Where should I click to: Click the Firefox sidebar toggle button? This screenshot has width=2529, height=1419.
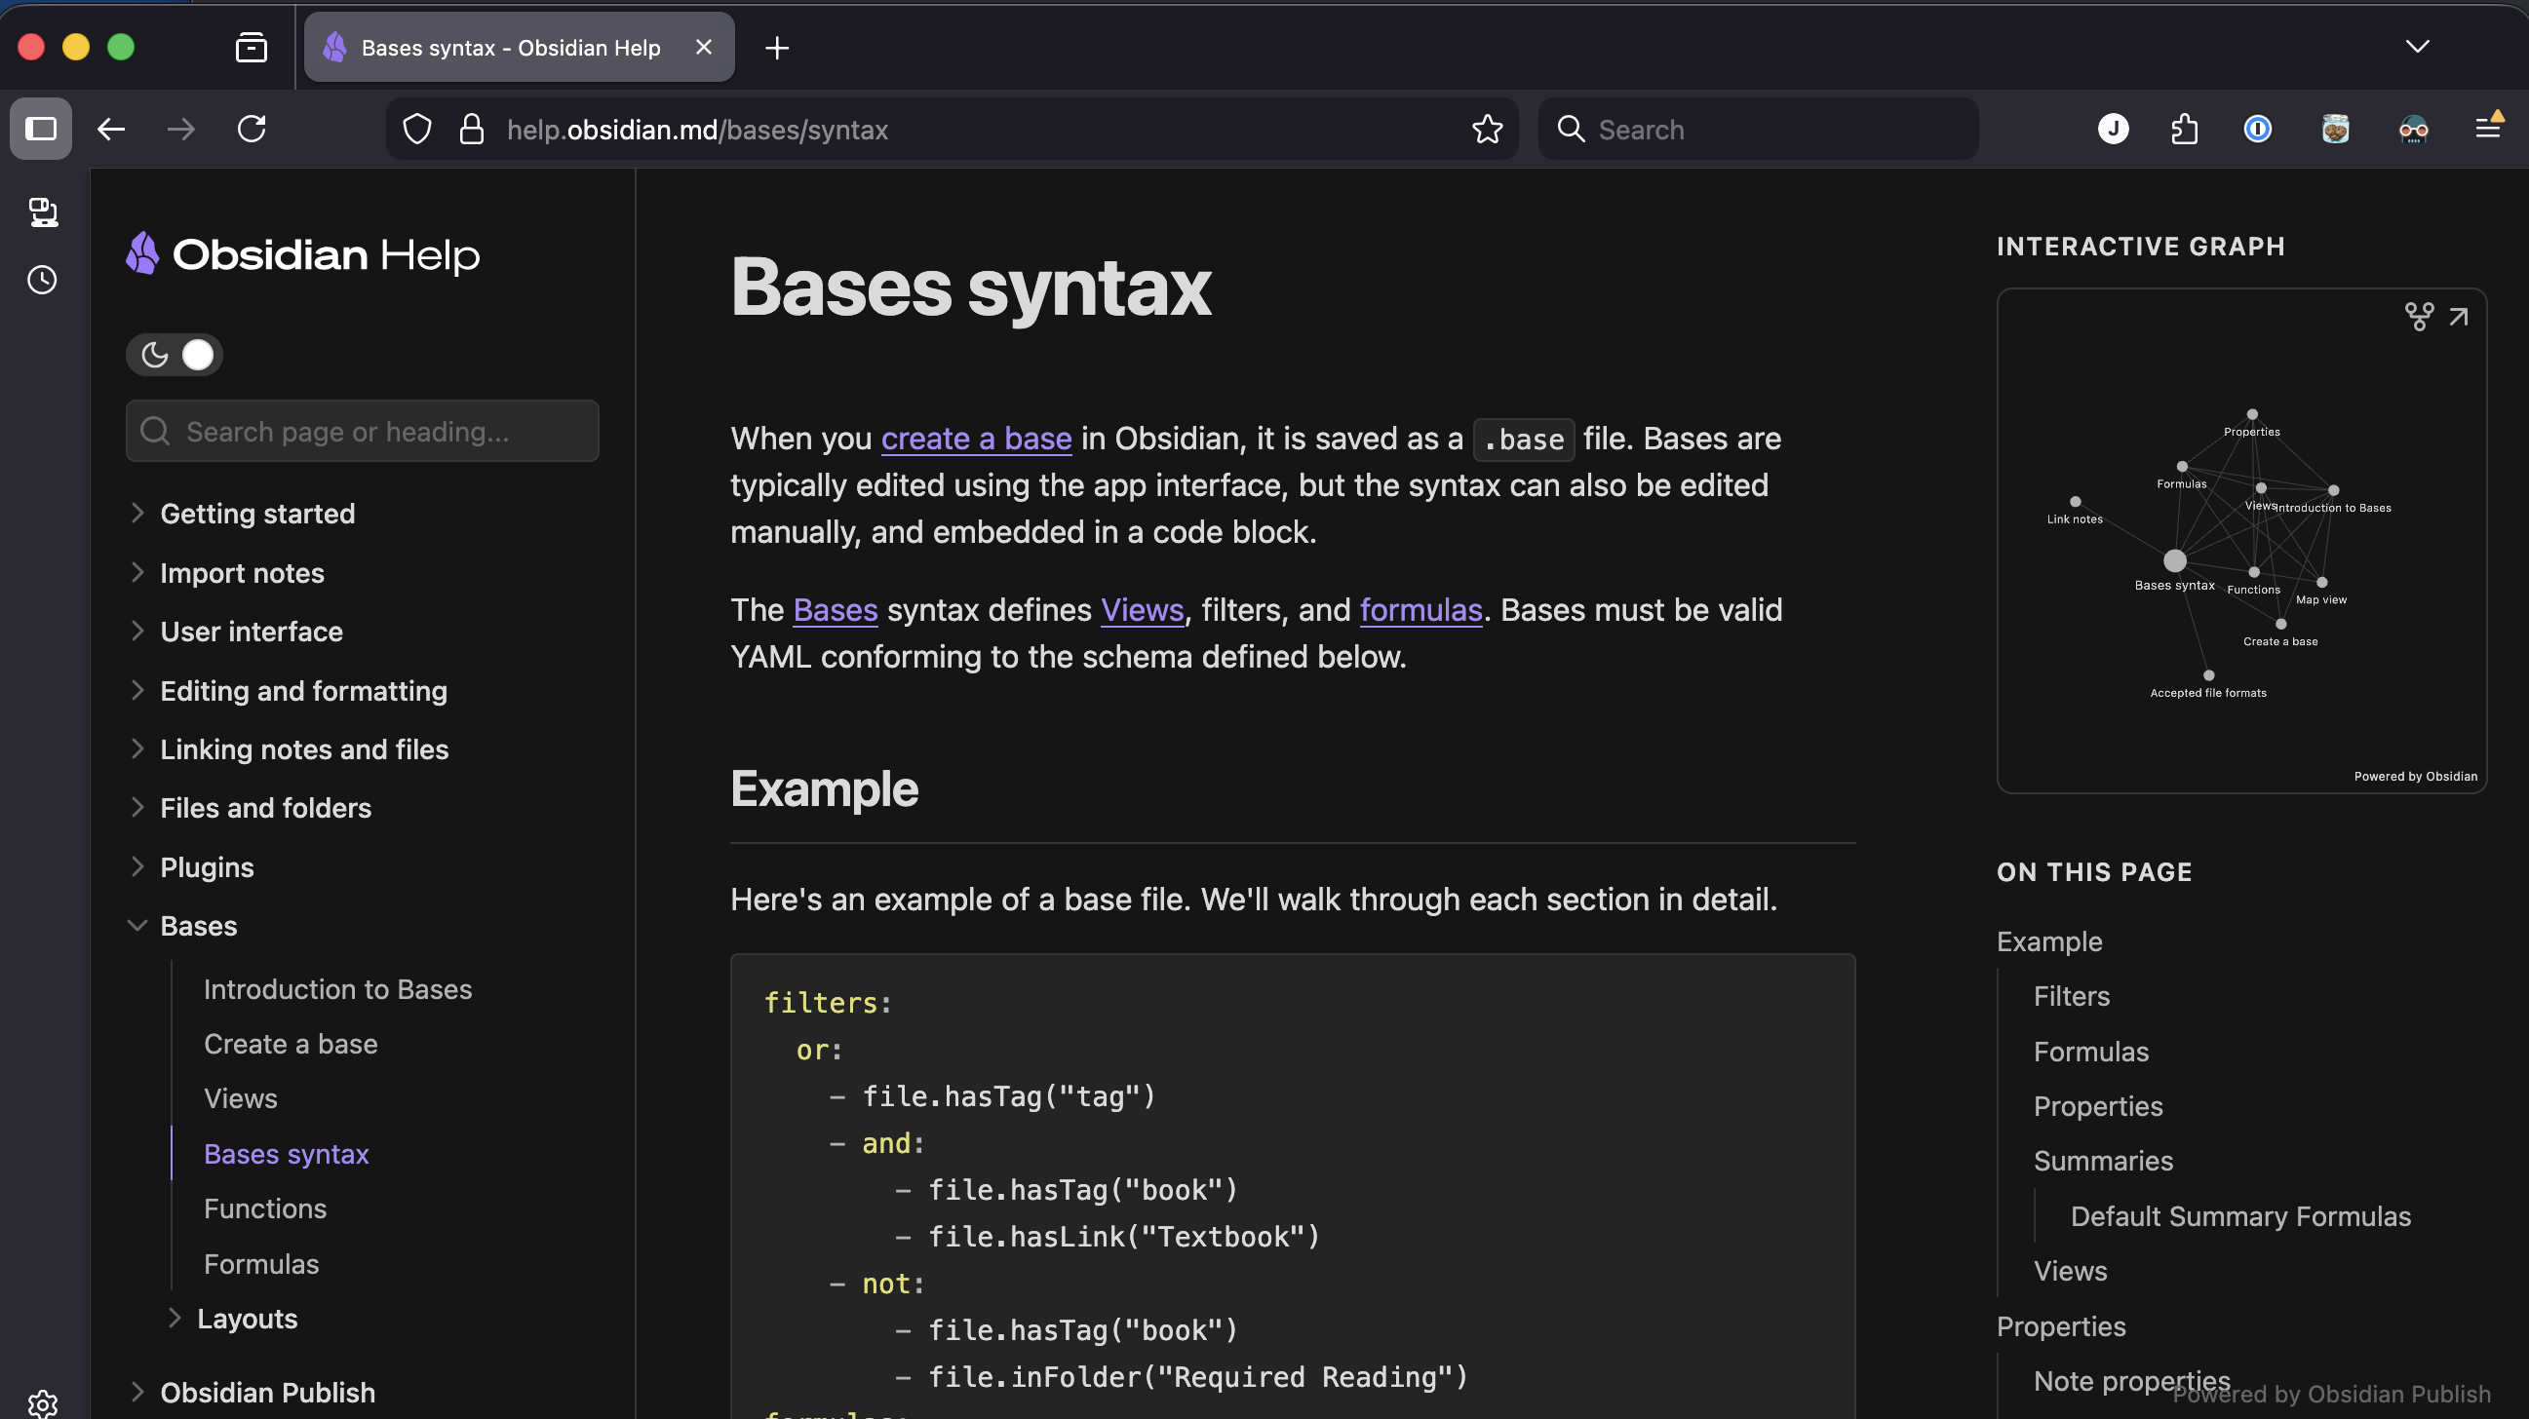pyautogui.click(x=41, y=130)
